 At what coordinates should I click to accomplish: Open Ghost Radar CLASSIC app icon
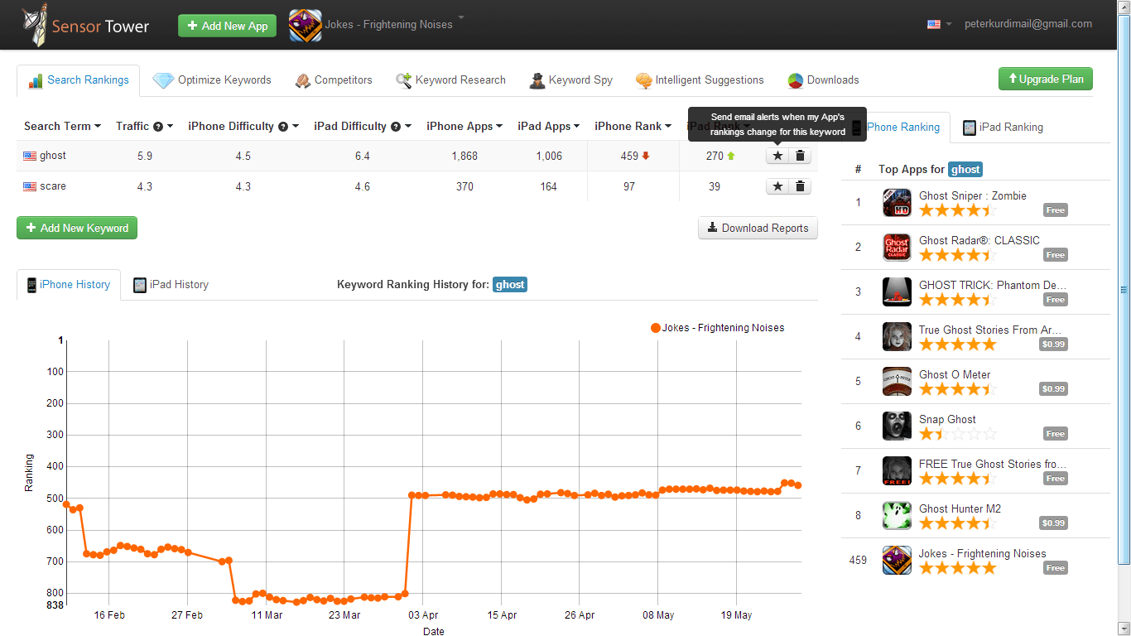[x=897, y=248]
